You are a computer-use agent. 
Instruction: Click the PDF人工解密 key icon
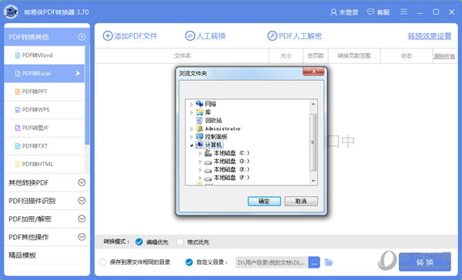[272, 36]
